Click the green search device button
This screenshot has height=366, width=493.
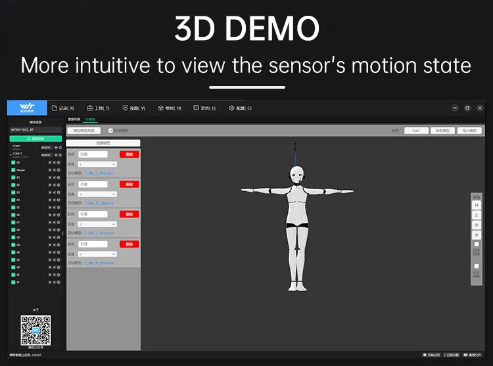pyautogui.click(x=35, y=139)
